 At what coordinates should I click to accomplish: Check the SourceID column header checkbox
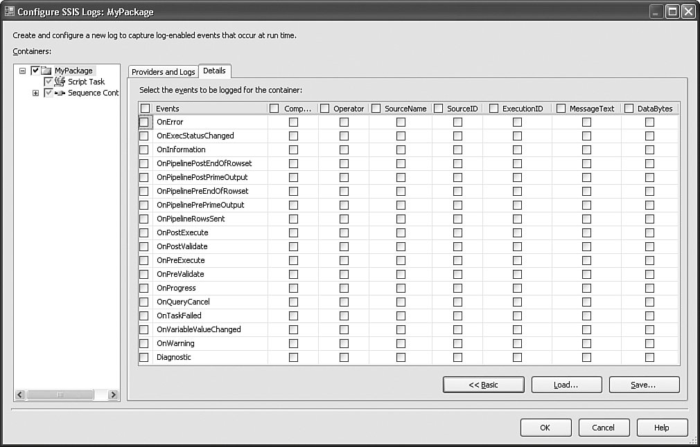439,109
